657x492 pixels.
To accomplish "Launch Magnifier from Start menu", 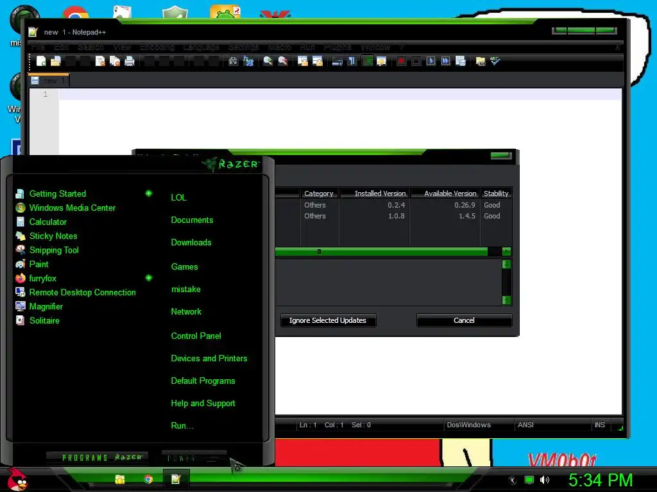I will pyautogui.click(x=39, y=307).
